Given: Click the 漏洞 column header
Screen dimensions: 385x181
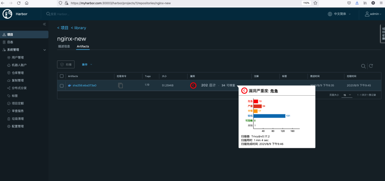Looking at the screenshot, I should [192, 76].
